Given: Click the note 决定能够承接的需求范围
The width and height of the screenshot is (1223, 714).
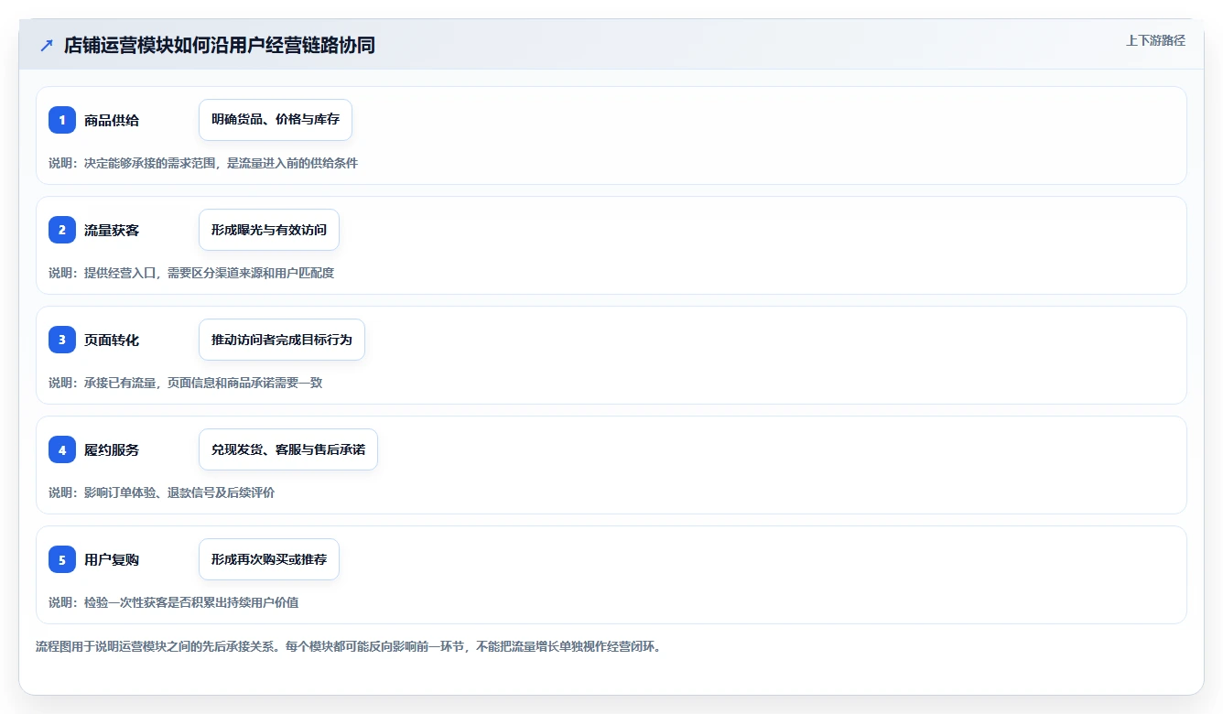Looking at the screenshot, I should click(149, 163).
